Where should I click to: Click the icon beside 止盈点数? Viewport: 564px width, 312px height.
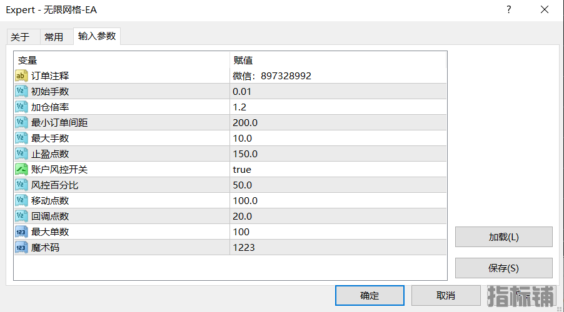(x=21, y=154)
